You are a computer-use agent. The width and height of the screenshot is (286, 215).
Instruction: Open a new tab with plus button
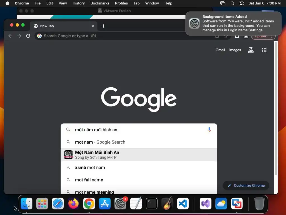[x=103, y=26]
